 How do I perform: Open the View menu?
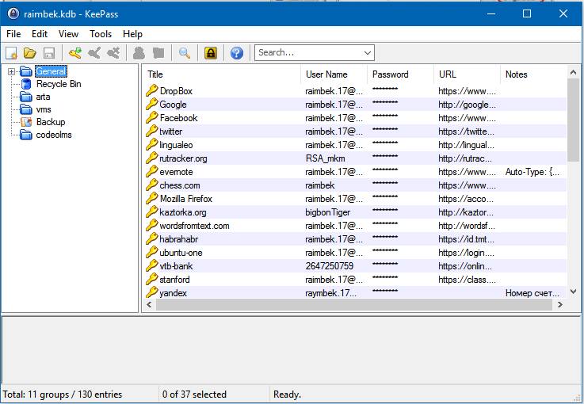68,34
